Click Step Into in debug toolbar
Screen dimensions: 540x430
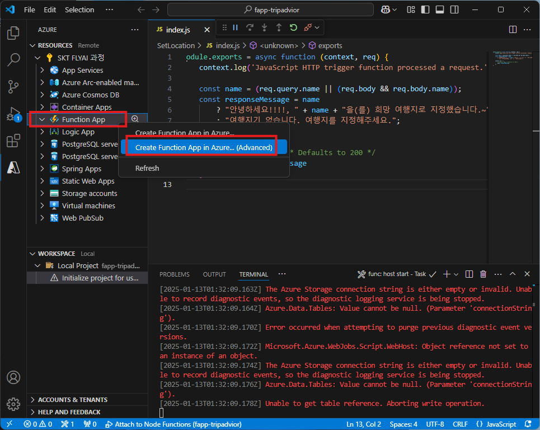(265, 27)
